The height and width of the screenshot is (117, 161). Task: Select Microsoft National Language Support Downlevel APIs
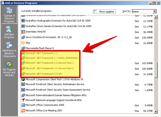[54, 100]
